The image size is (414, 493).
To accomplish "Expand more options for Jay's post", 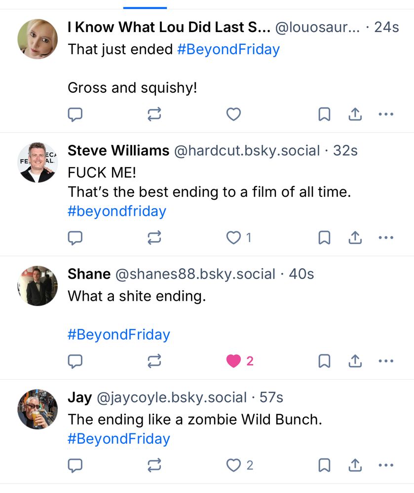I will click(386, 465).
